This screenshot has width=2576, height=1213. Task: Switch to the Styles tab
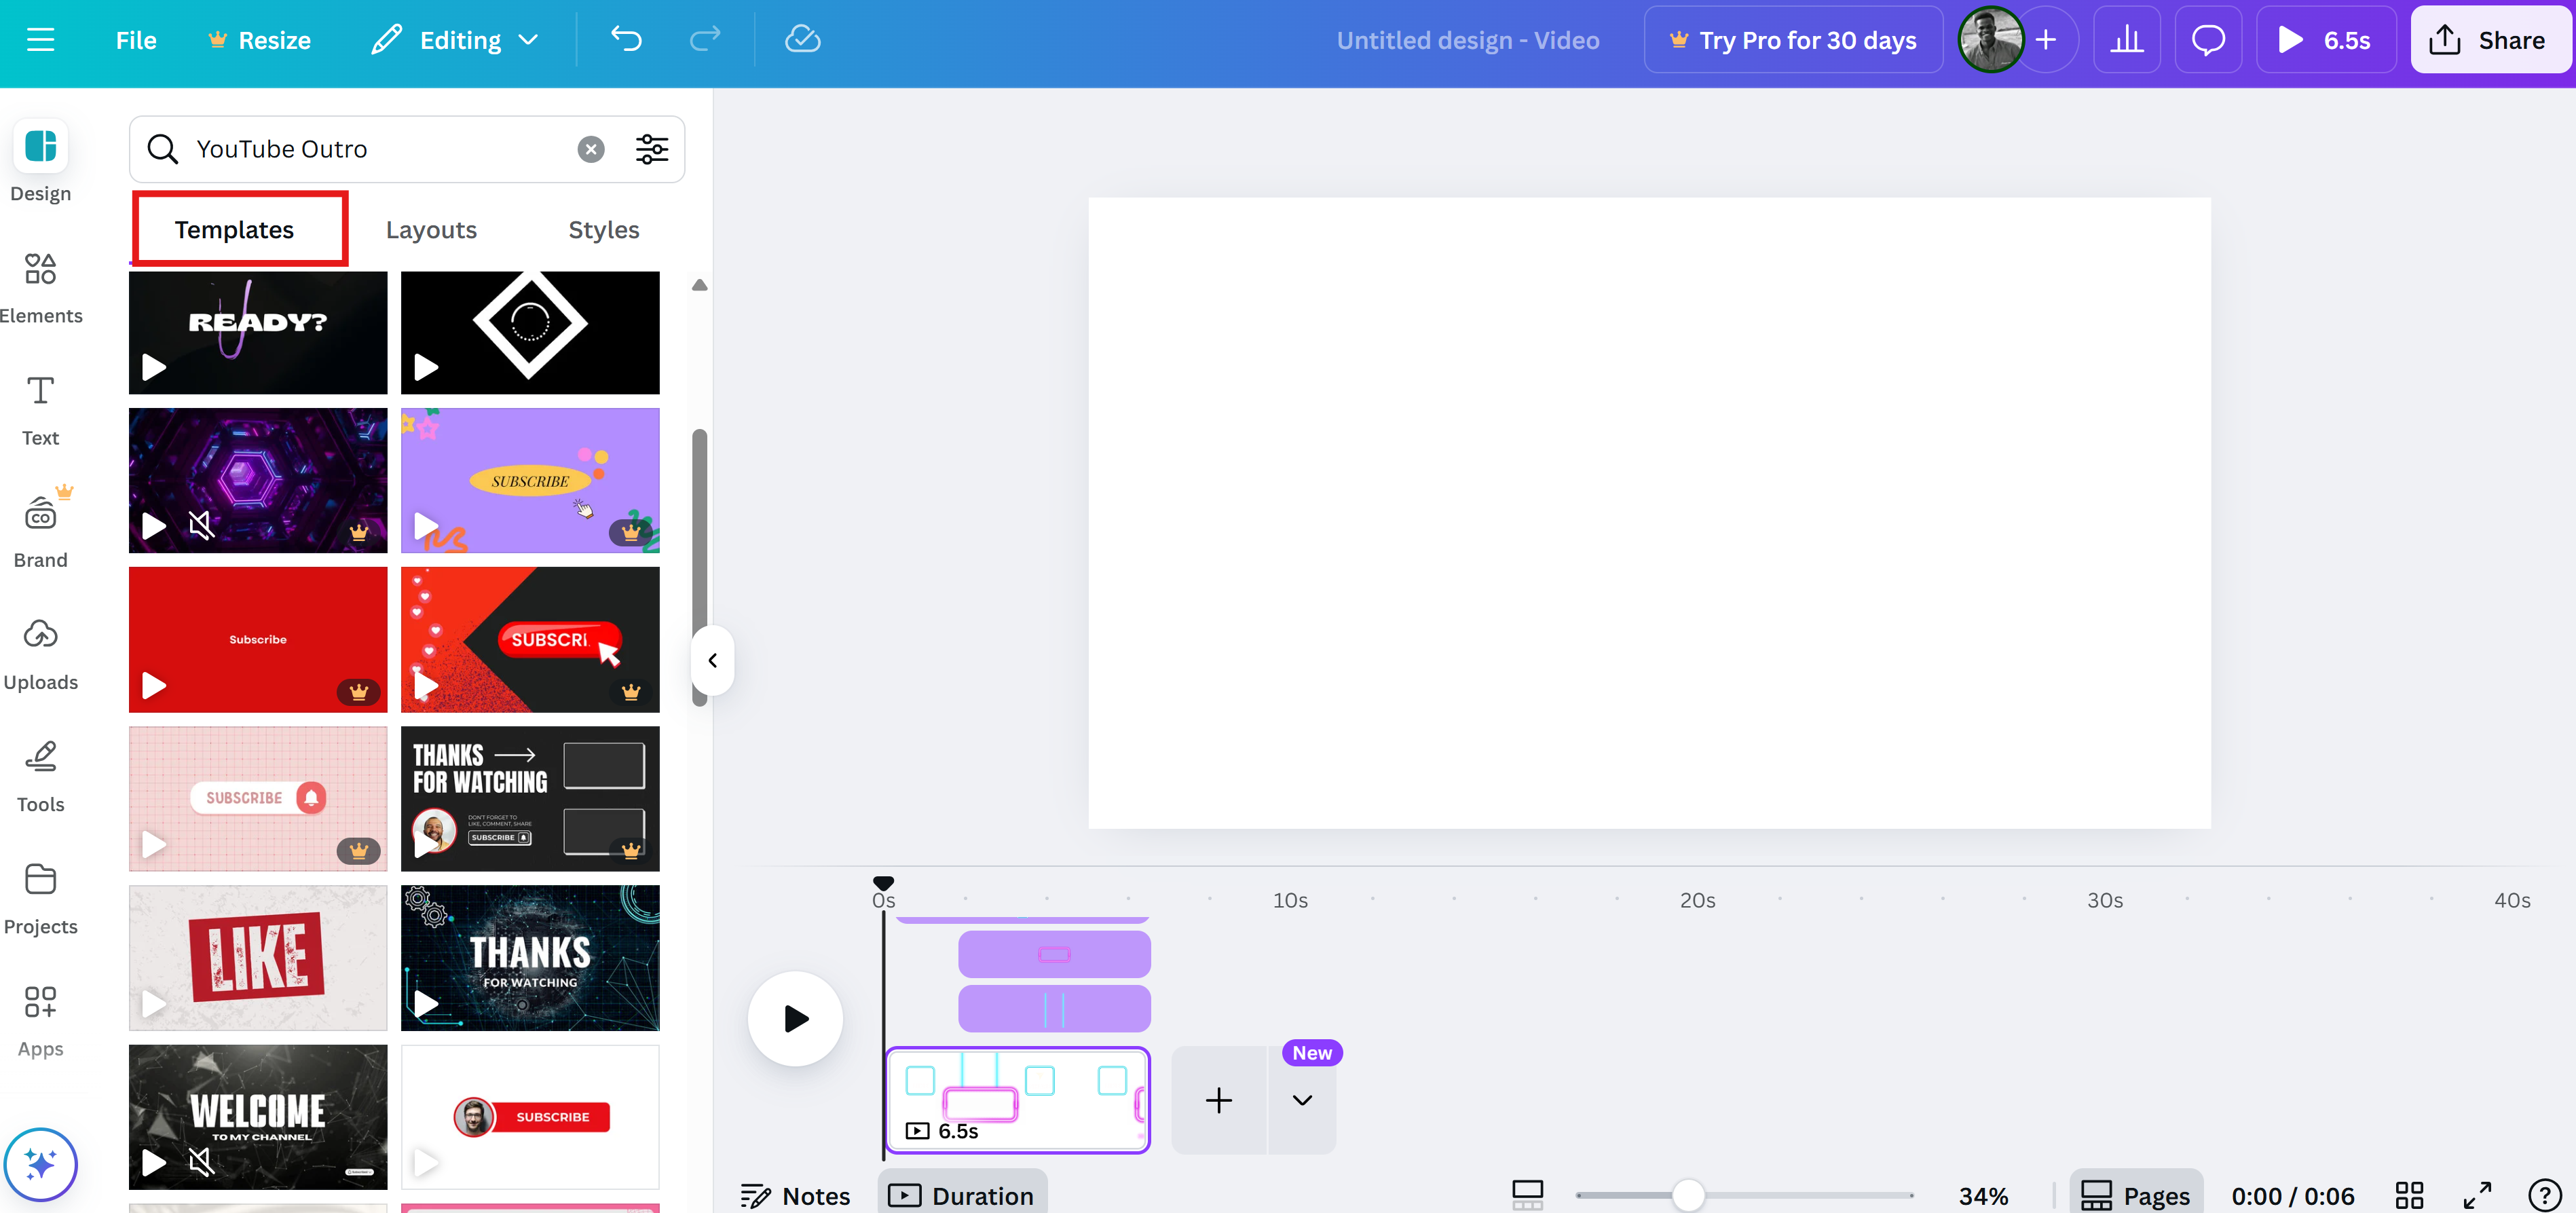click(x=603, y=229)
